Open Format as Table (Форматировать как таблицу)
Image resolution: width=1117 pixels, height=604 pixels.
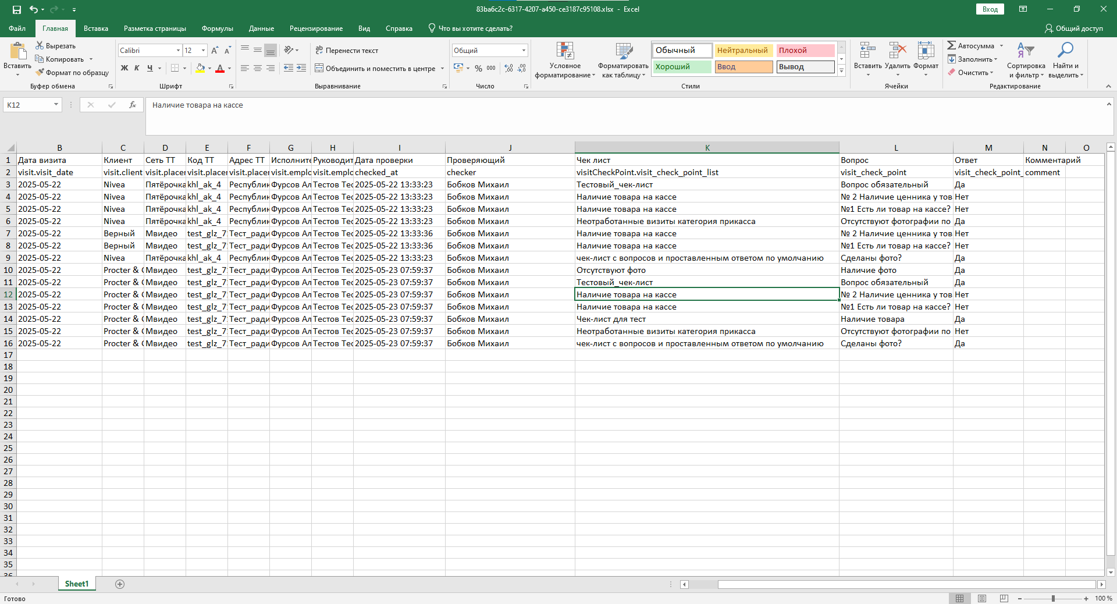[x=624, y=60]
